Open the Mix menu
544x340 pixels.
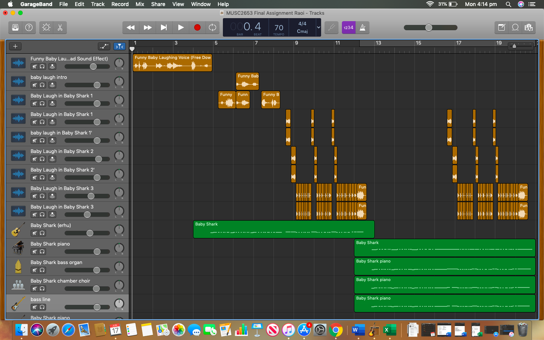140,4
